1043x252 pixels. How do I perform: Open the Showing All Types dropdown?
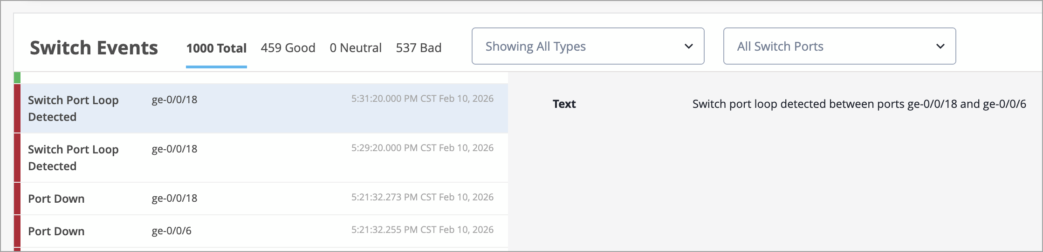pyautogui.click(x=587, y=46)
